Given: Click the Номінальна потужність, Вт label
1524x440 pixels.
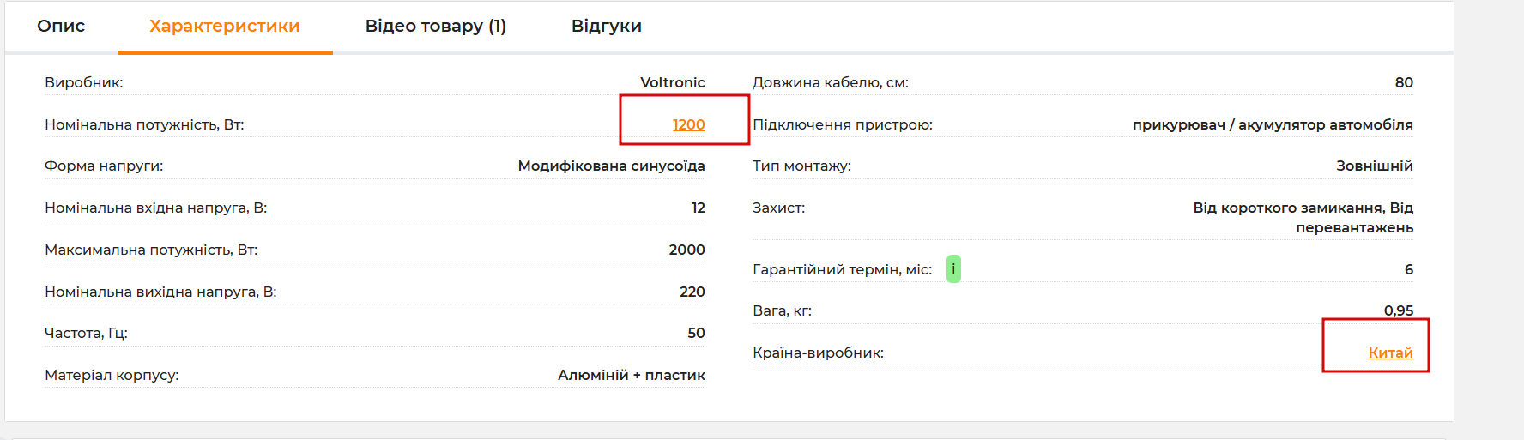Looking at the screenshot, I should point(144,124).
